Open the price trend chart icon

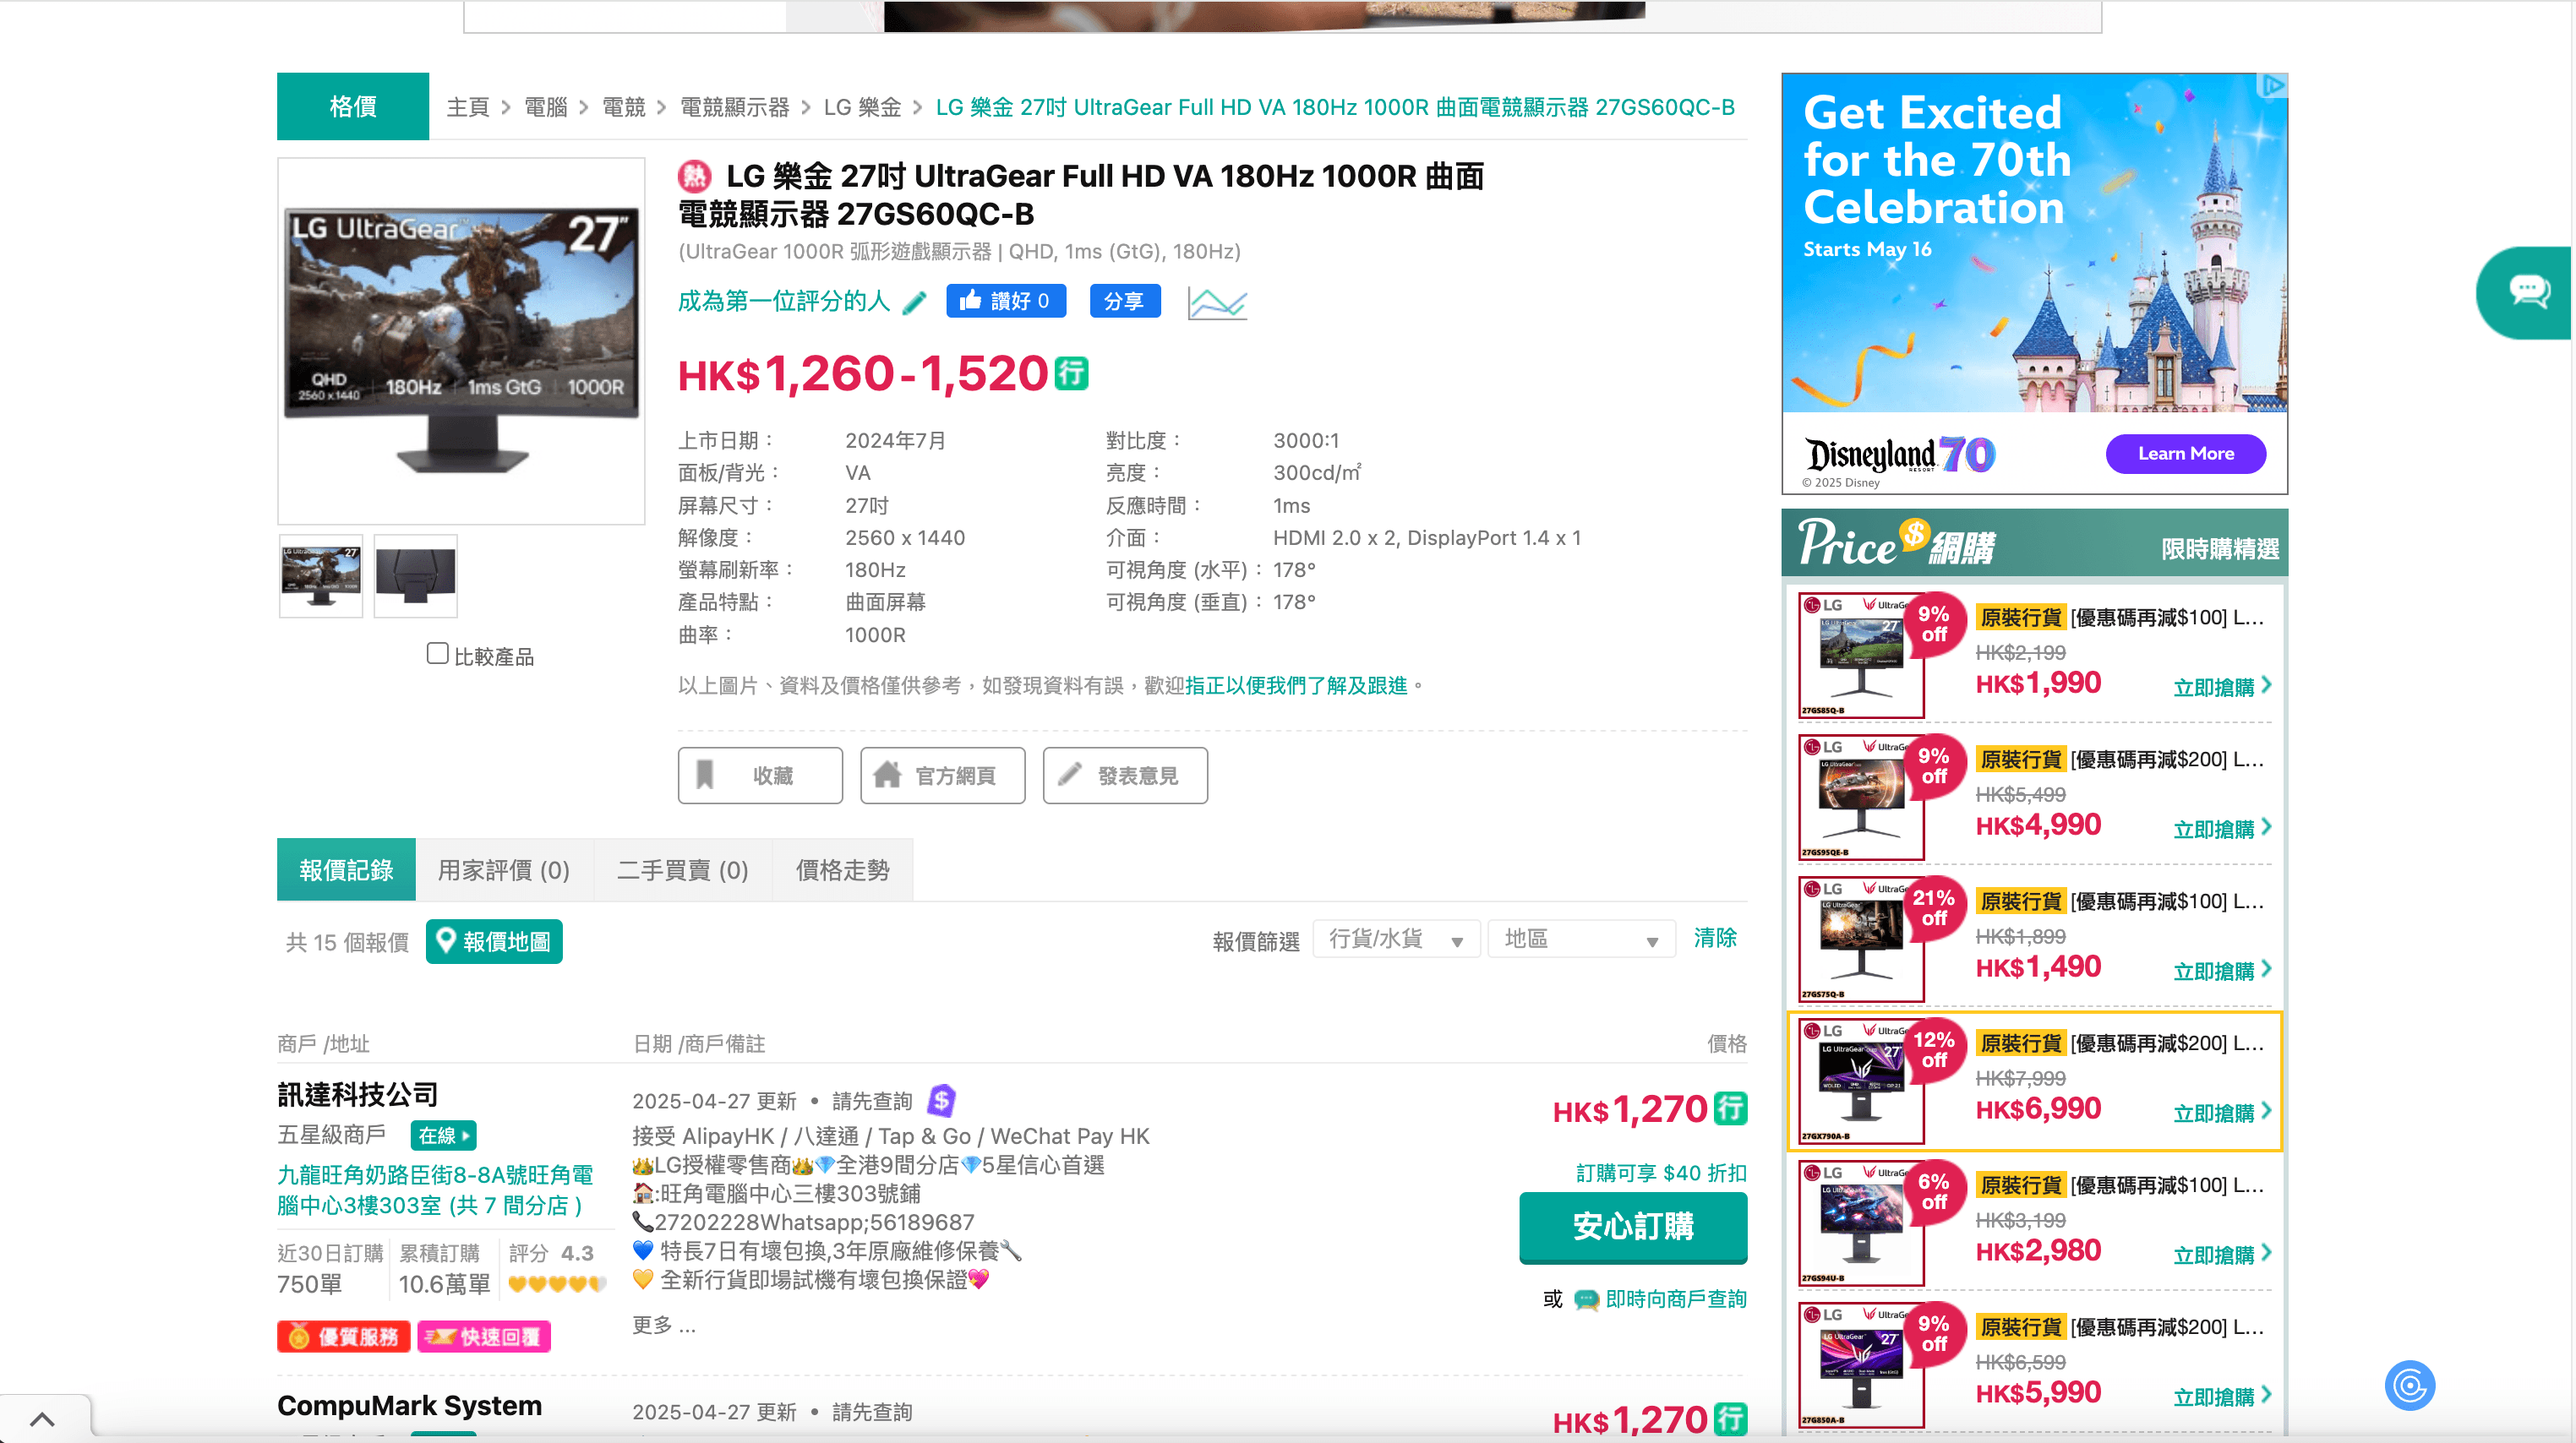1216,301
